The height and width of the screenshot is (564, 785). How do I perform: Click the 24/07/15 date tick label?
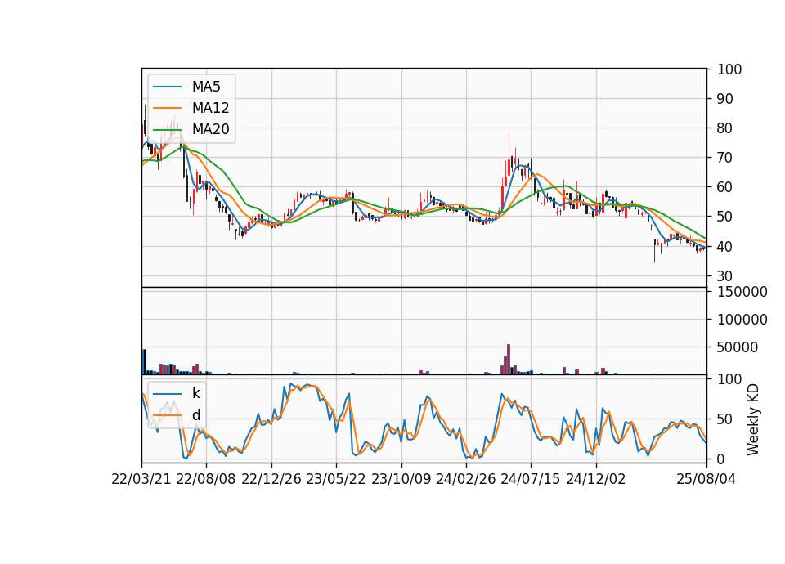(531, 479)
